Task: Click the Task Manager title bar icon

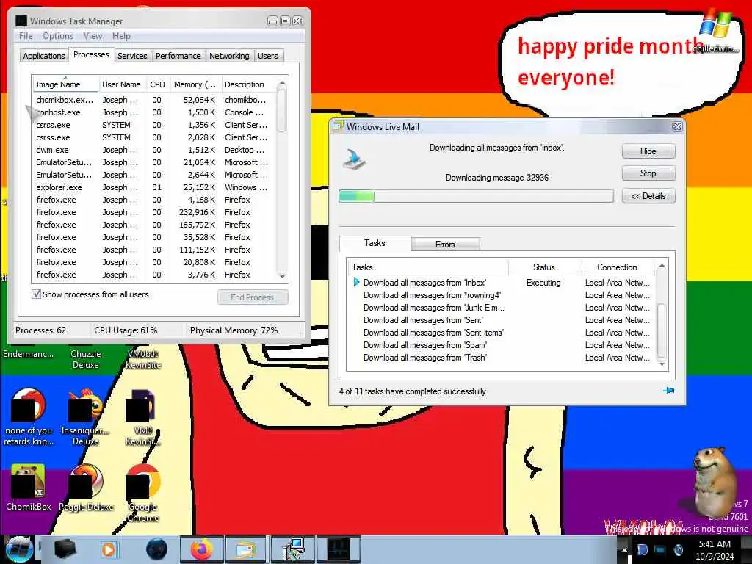Action: click(x=21, y=21)
